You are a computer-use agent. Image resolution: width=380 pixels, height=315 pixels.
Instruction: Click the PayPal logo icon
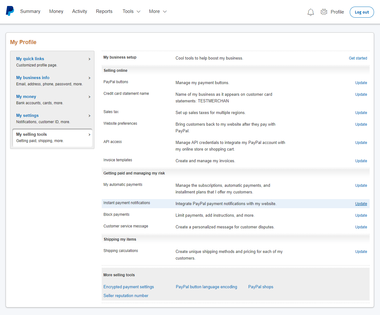point(10,11)
